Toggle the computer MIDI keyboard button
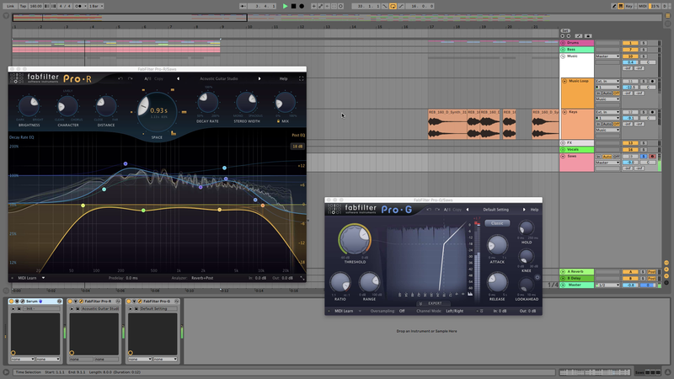 [621, 6]
